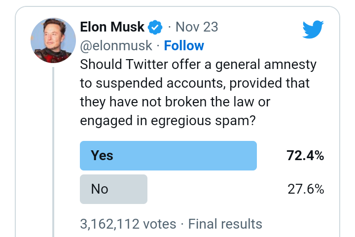The height and width of the screenshot is (237, 355).
Task: Click the line 'they have not broken the law or'
Action: click(175, 102)
